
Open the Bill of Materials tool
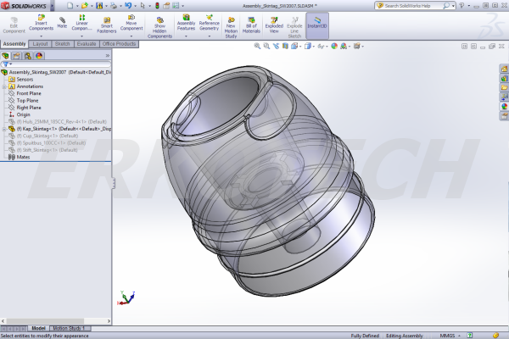tap(253, 23)
